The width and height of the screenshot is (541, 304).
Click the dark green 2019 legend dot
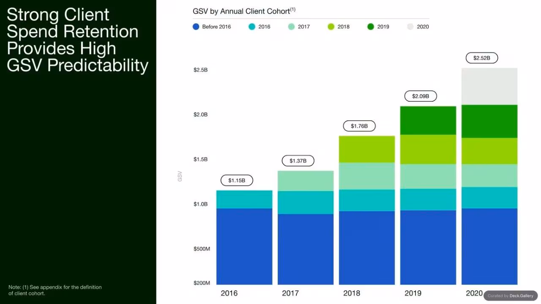coord(371,27)
